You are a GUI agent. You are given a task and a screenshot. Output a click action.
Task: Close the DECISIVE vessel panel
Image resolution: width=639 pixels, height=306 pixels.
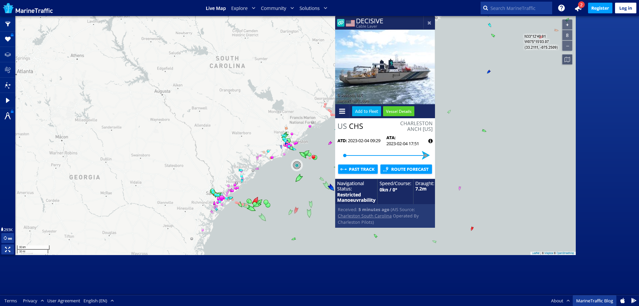coord(429,23)
